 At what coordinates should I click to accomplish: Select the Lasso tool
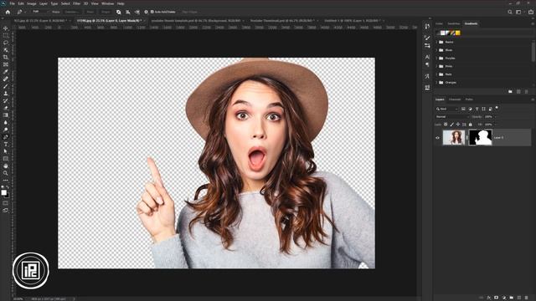point(6,43)
